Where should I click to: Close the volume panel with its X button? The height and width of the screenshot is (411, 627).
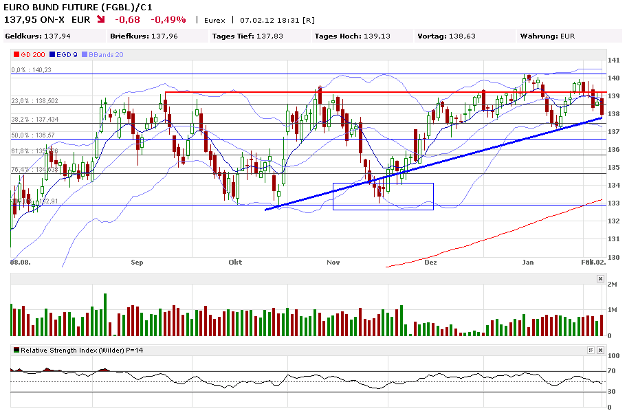(x=600, y=278)
